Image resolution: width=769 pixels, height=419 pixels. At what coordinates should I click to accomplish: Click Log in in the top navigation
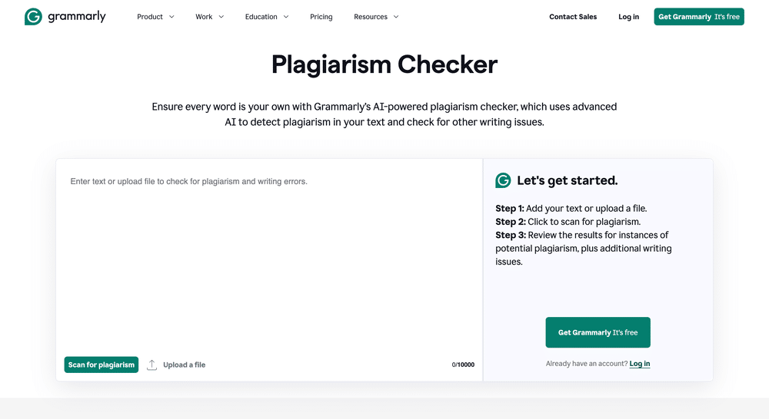pos(629,17)
